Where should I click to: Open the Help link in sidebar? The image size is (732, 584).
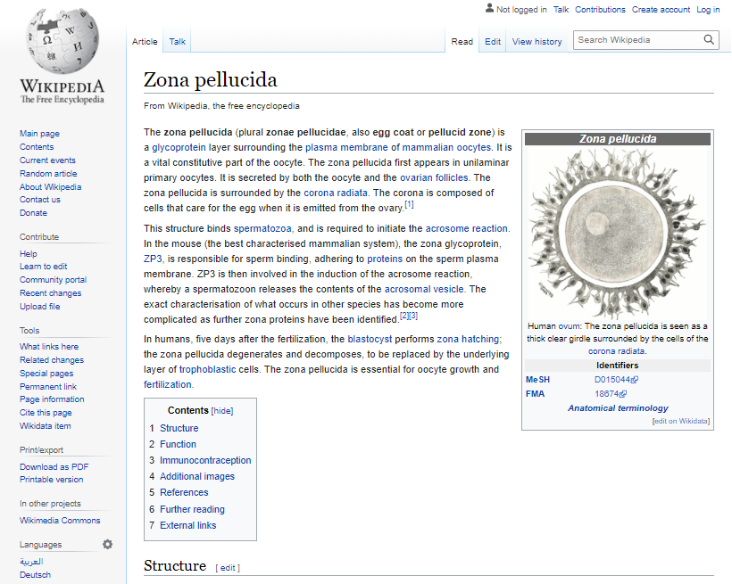[28, 254]
